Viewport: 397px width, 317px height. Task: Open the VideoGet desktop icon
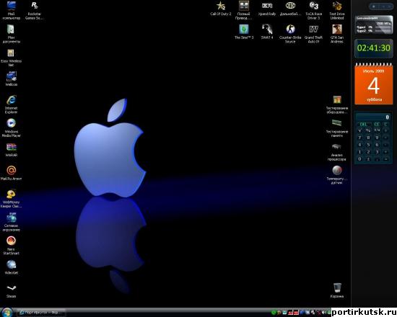click(11, 267)
